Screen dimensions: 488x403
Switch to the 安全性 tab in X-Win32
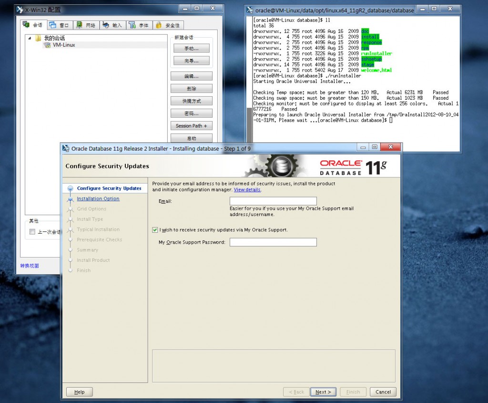[x=168, y=25]
